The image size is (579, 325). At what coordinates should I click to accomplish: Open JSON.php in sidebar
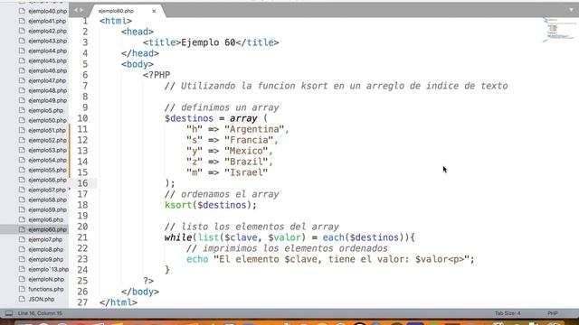[41, 299]
